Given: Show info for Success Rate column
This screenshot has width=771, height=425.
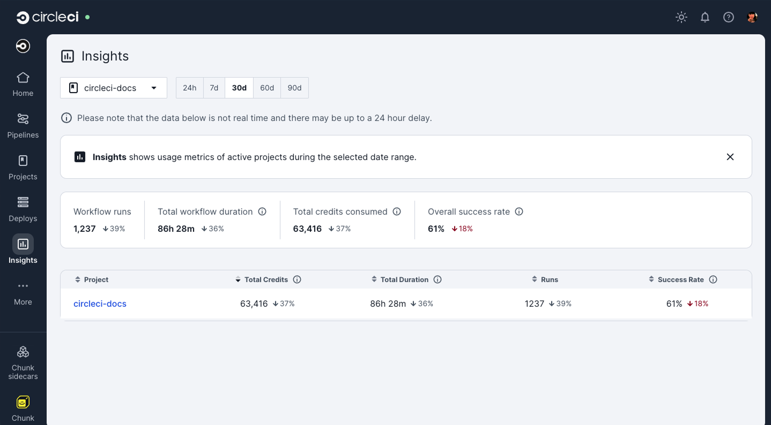Looking at the screenshot, I should pos(713,279).
